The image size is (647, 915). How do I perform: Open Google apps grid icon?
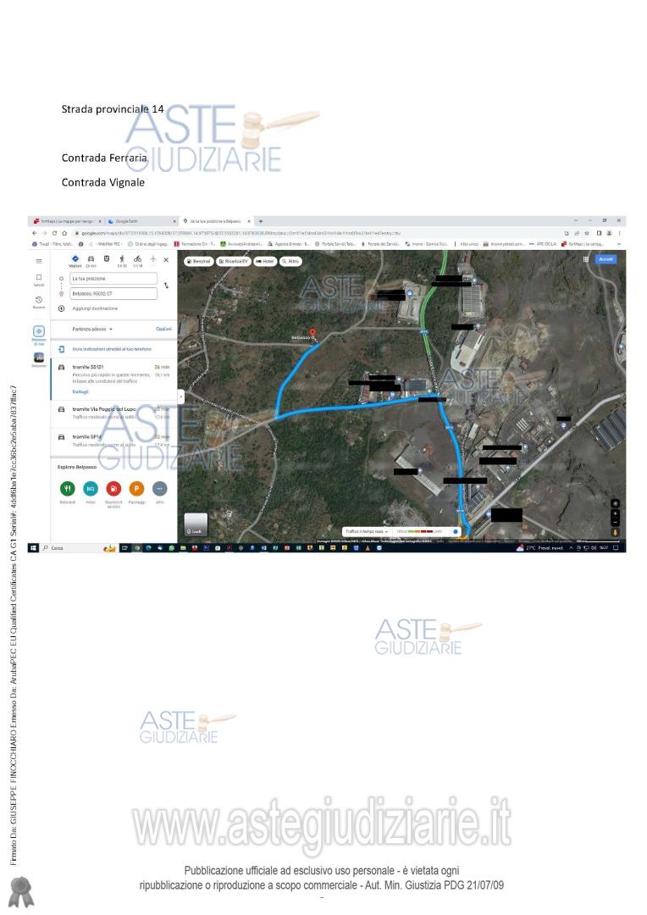[584, 258]
